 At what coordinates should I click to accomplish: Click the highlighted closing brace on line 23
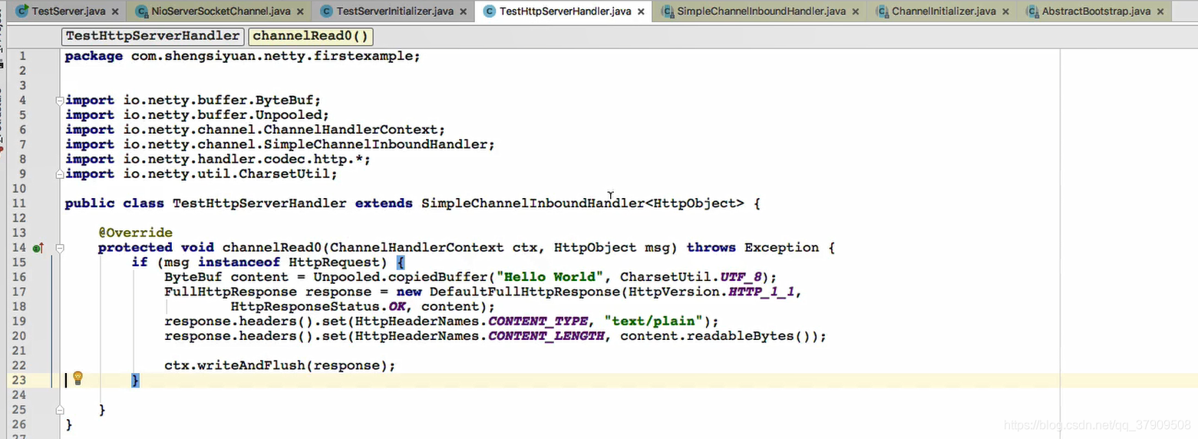coord(136,380)
